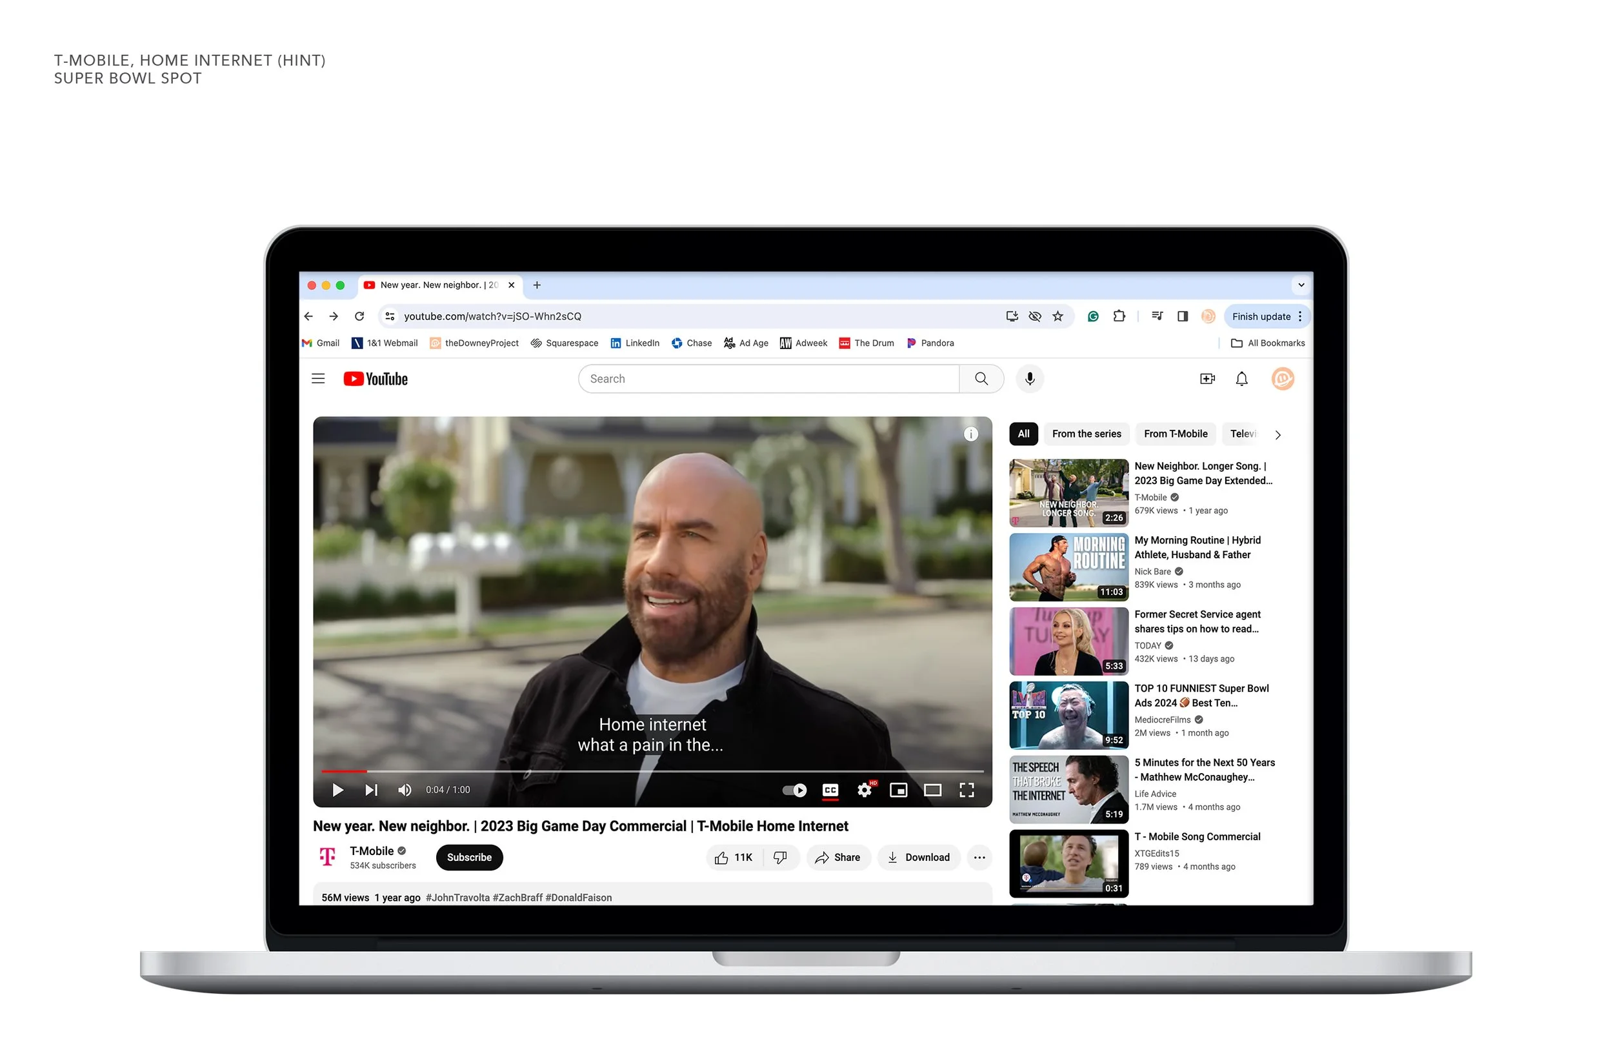The width and height of the screenshot is (1613, 1037).
Task: Mute the video volume
Action: (405, 790)
